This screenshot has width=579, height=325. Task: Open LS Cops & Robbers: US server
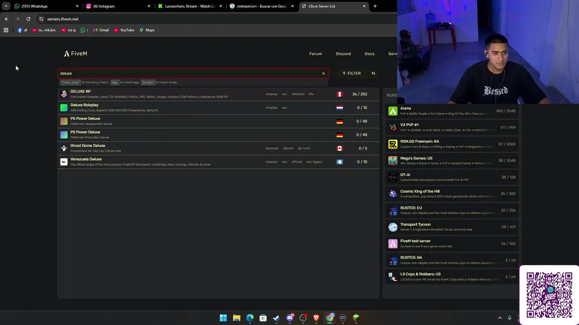click(x=452, y=276)
